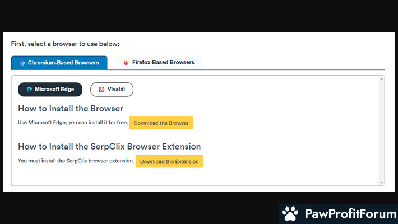Click the scrollbar down arrow
Viewport: 398px width, 224px height.
382,182
